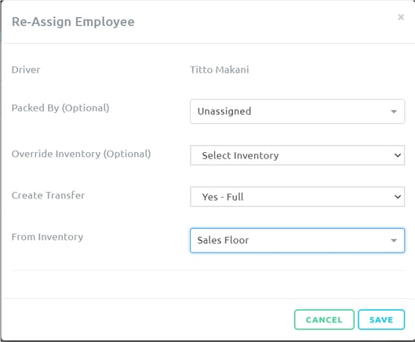Click the Select Inventory placeholder text
This screenshot has width=415, height=342.
point(240,155)
